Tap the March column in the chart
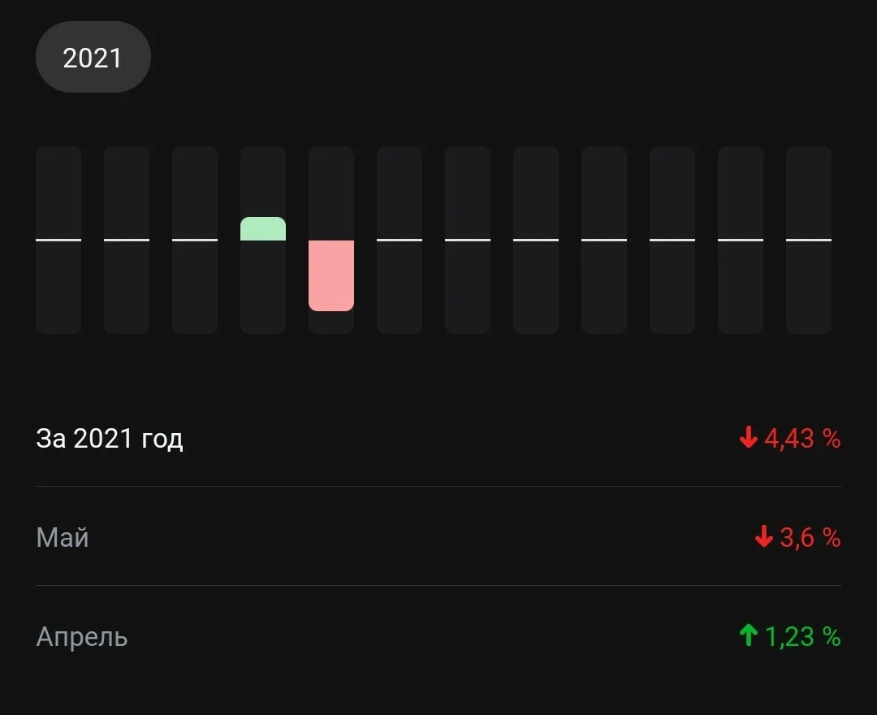Viewport: 877px width, 715px height. (x=195, y=240)
